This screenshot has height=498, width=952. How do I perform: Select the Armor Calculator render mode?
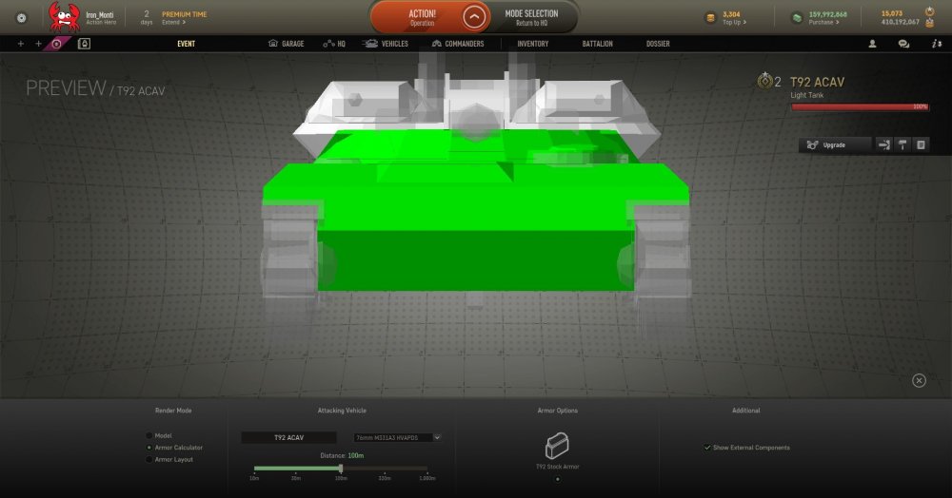(x=149, y=448)
